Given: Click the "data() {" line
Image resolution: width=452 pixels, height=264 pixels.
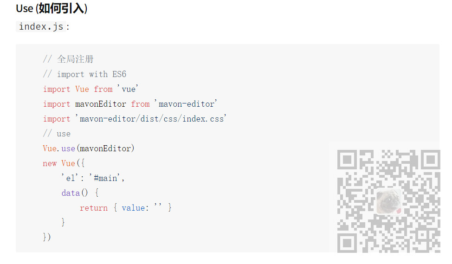Looking at the screenshot, I should [x=80, y=193].
